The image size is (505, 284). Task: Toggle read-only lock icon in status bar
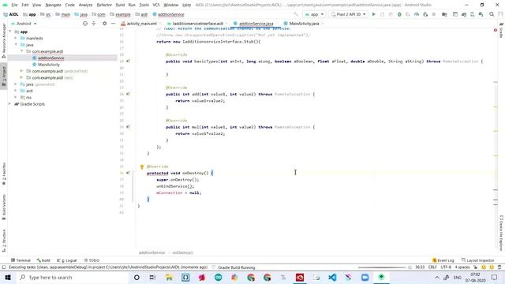pos(475,267)
